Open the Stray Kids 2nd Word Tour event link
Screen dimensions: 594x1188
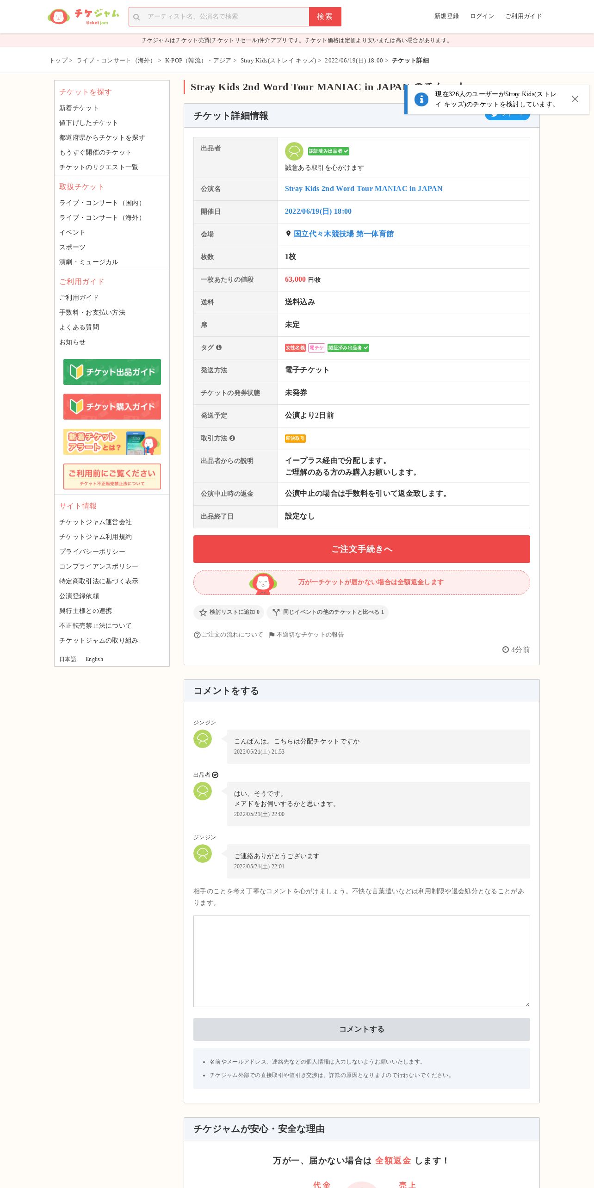tap(364, 189)
